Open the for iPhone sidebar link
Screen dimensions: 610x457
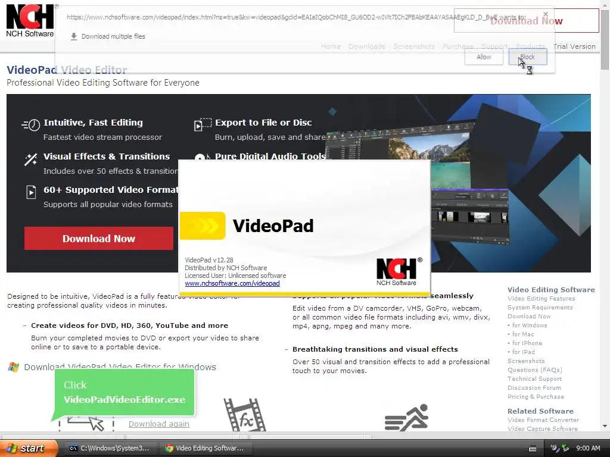tap(527, 343)
